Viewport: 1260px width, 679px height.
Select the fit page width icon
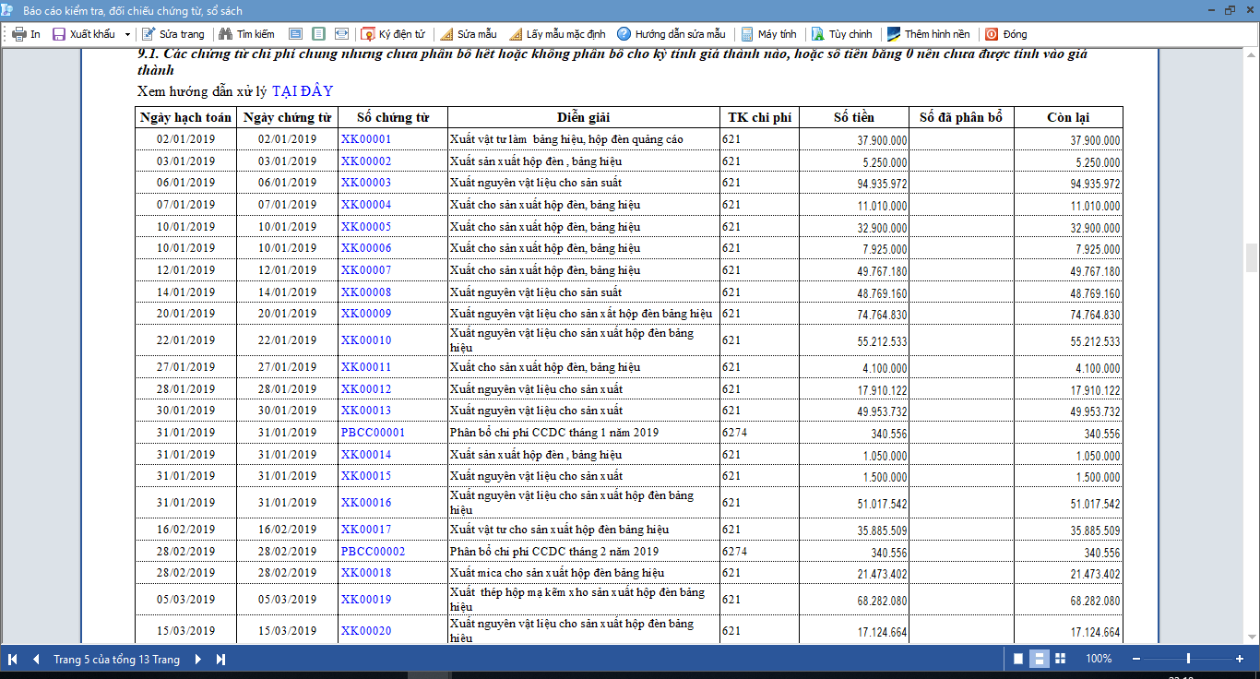tap(341, 34)
